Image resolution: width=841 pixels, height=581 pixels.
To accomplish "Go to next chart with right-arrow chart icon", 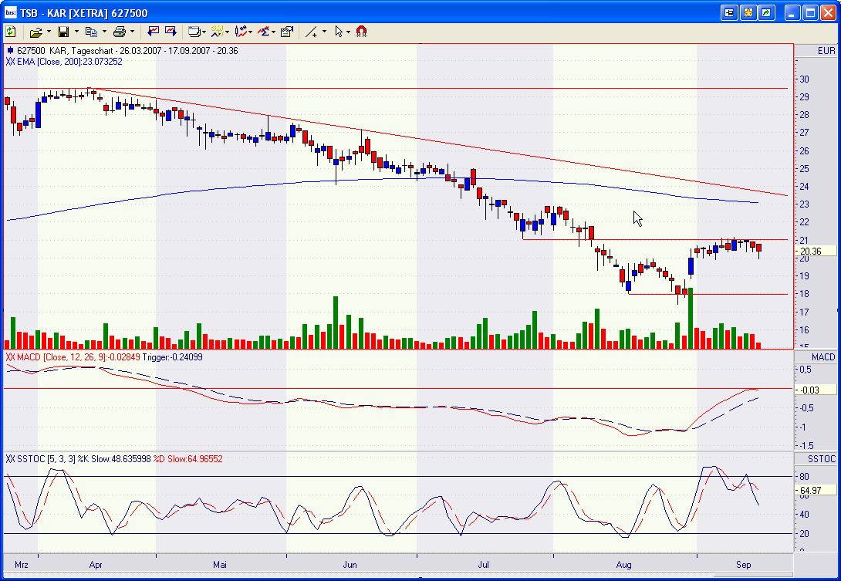I will [171, 32].
